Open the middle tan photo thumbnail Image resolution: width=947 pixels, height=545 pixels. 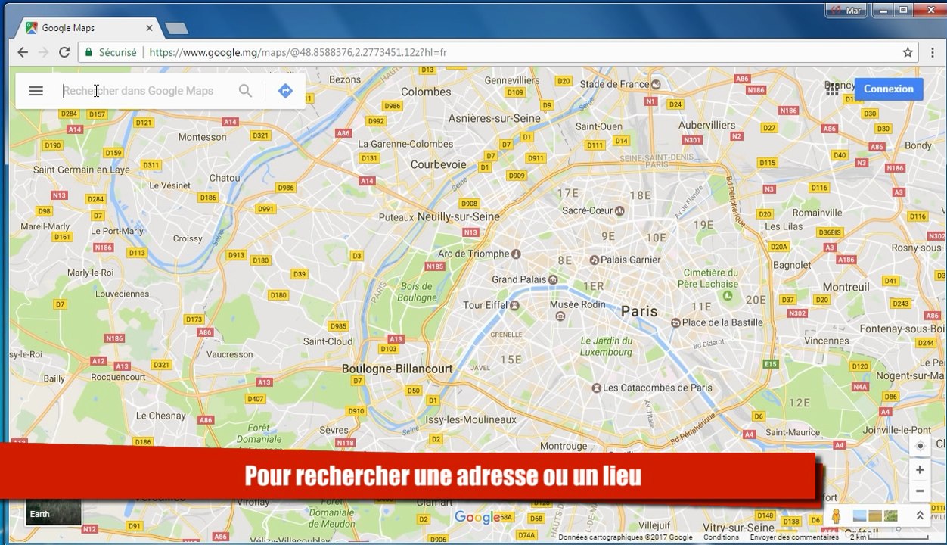875,516
